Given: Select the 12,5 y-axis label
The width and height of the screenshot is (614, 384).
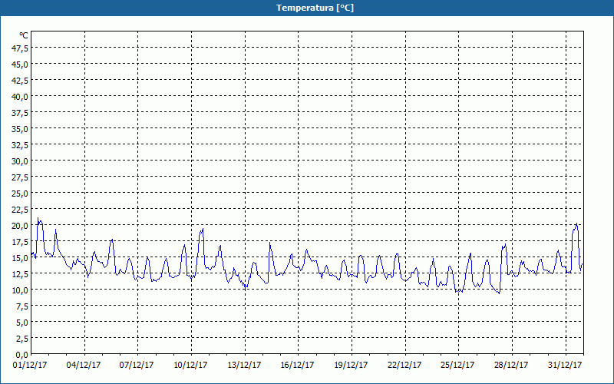Looking at the screenshot, I should 21,274.
